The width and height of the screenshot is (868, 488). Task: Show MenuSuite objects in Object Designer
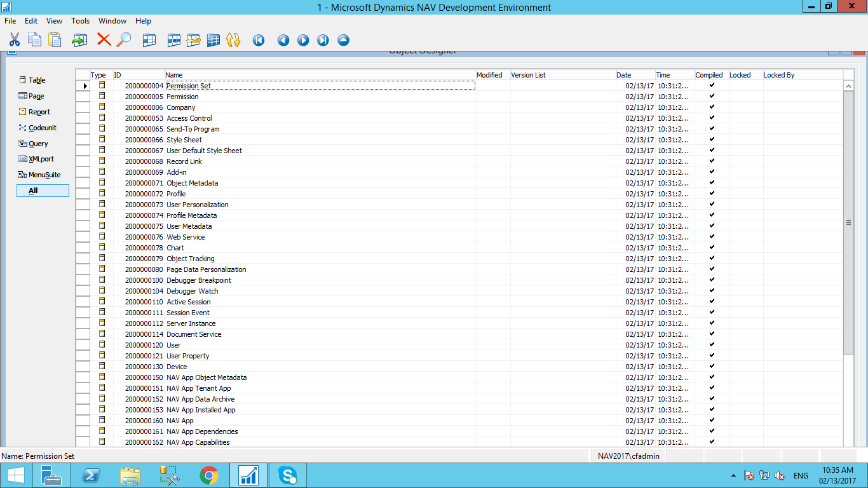pyautogui.click(x=43, y=175)
